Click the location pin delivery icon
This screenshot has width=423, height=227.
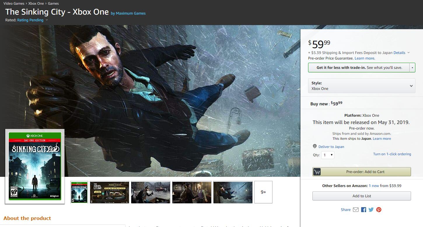[315, 146]
